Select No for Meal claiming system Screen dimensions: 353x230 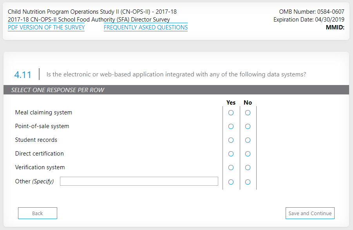[x=248, y=113]
